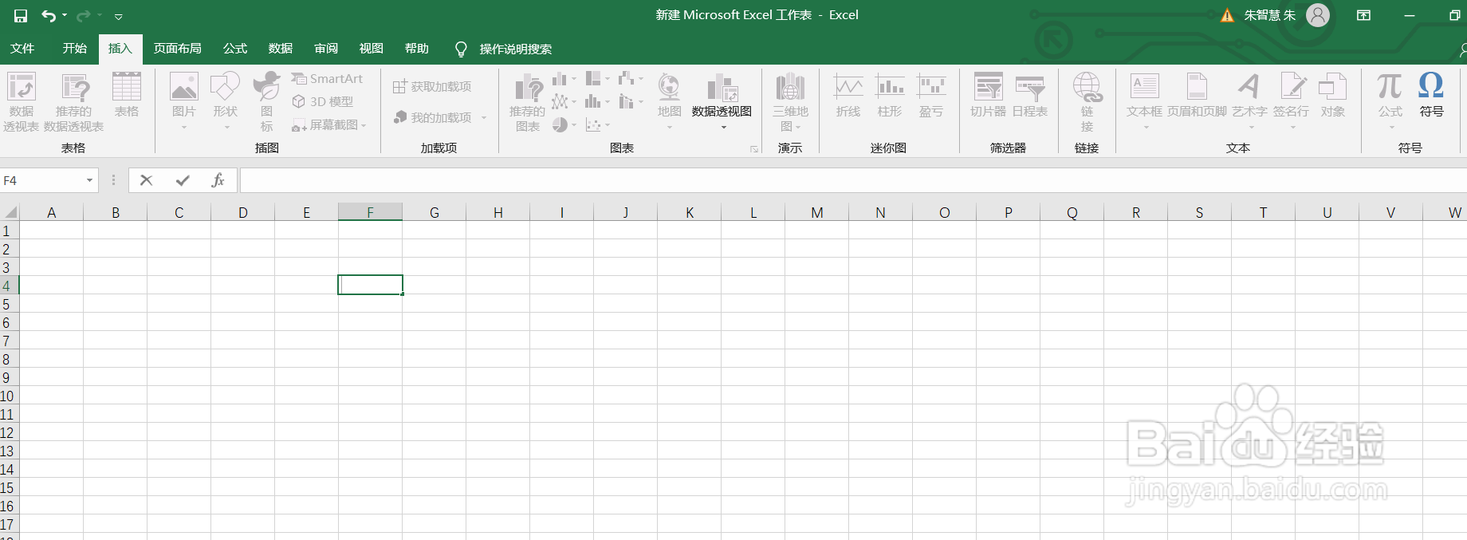Select row 10 header
This screenshot has height=540, width=1467.
click(8, 396)
